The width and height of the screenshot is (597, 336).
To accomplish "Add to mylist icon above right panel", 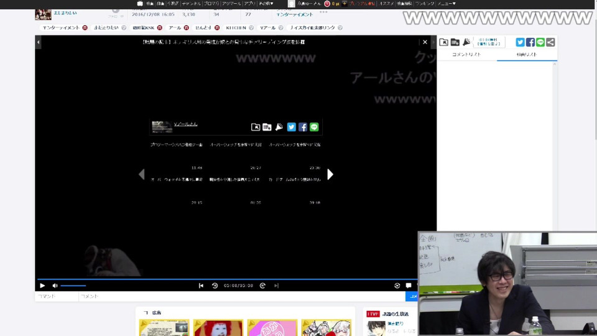I will tap(443, 42).
